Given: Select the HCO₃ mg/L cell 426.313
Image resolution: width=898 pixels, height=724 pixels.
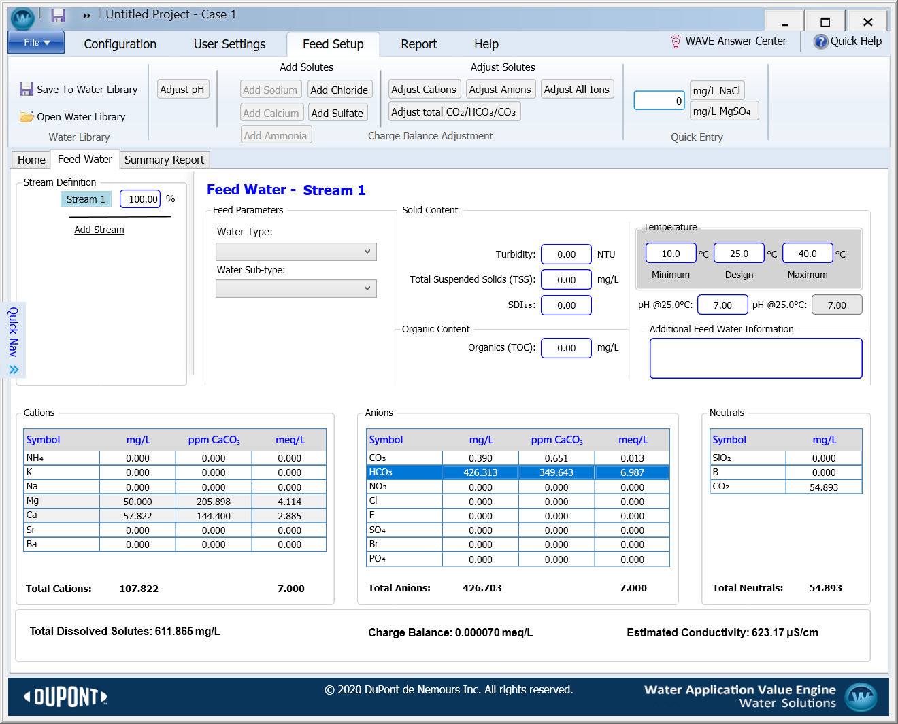Looking at the screenshot, I should pos(480,472).
